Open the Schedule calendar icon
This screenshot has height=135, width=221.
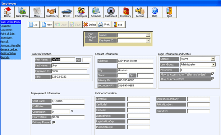point(96,12)
